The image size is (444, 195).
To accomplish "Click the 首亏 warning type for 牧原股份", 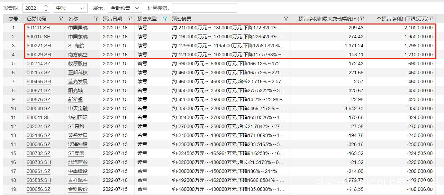I will 142,64.
